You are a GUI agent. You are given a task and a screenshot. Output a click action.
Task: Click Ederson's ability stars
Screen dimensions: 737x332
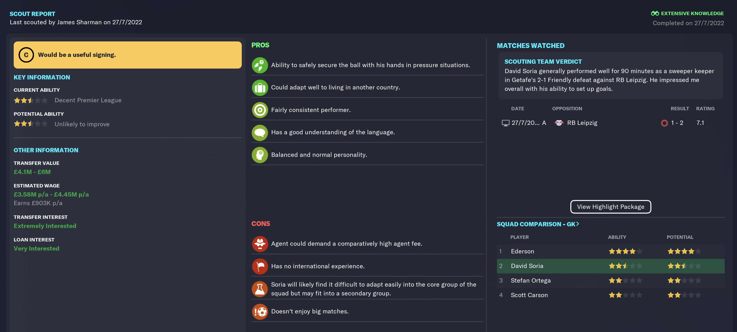[x=625, y=251]
